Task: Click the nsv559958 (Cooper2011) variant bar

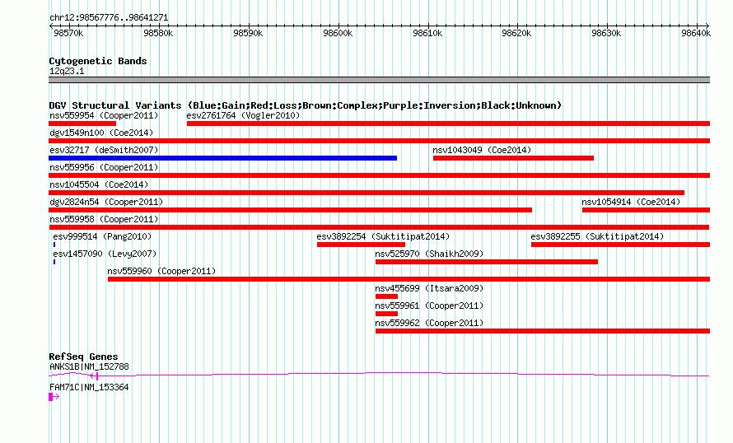Action: pos(379,227)
